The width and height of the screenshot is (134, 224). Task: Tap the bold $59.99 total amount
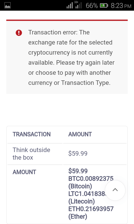click(78, 171)
